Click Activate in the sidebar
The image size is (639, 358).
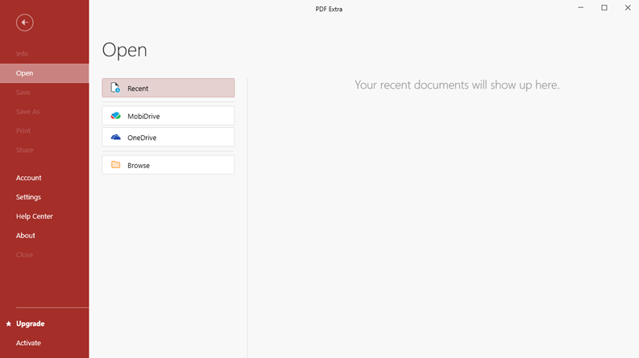[44, 343]
